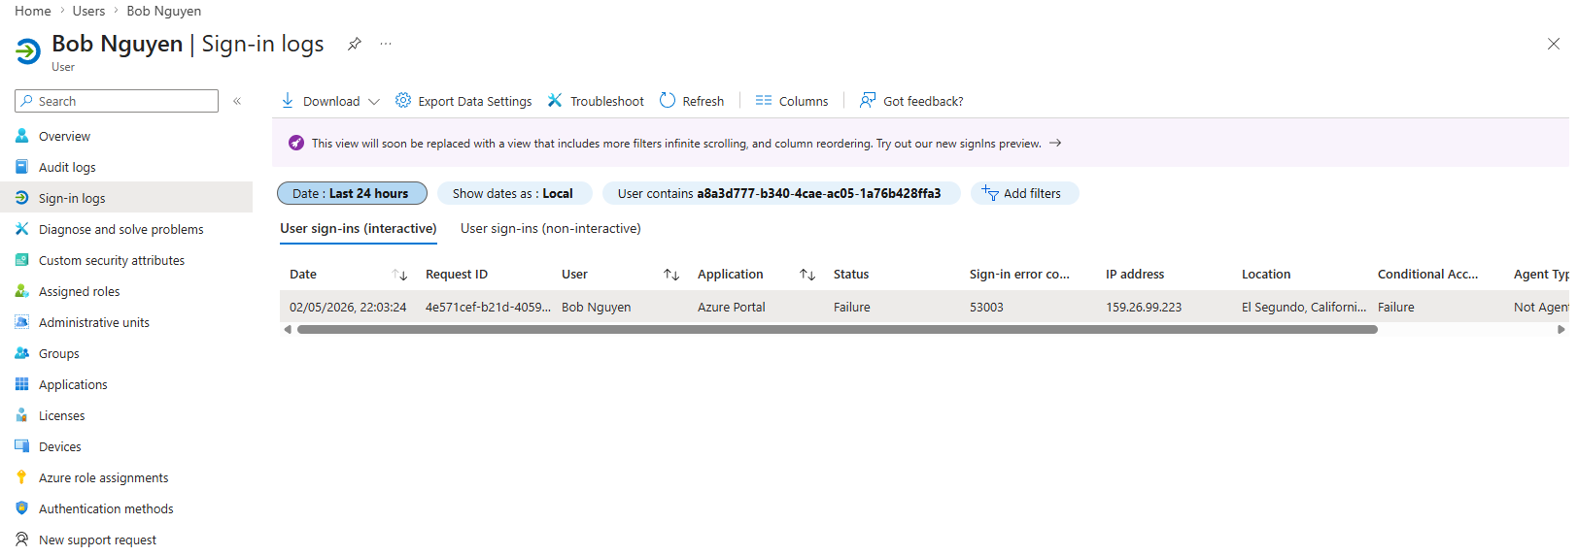Click Export Data Settings label
This screenshot has width=1578, height=556.
coord(475,101)
